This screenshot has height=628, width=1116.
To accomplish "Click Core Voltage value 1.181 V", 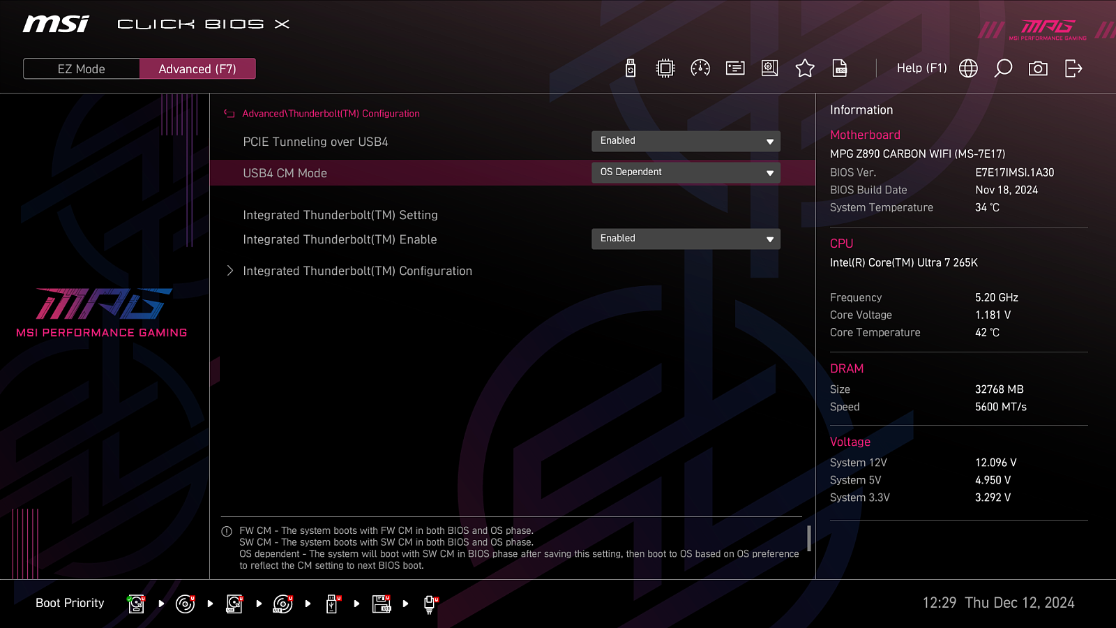I will [993, 315].
